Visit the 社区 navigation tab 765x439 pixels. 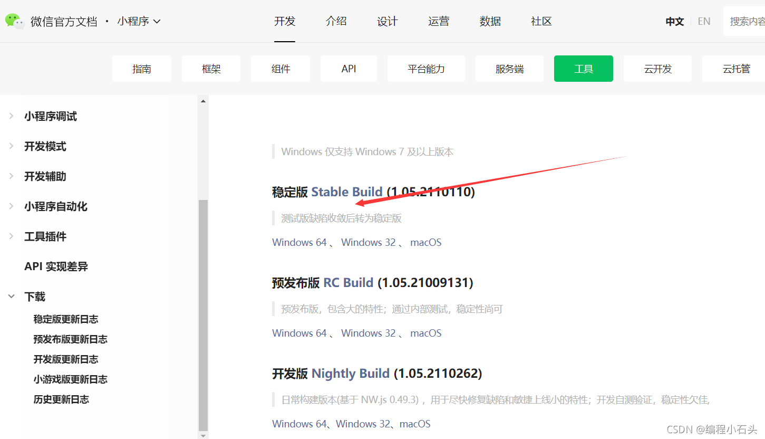[x=541, y=21]
